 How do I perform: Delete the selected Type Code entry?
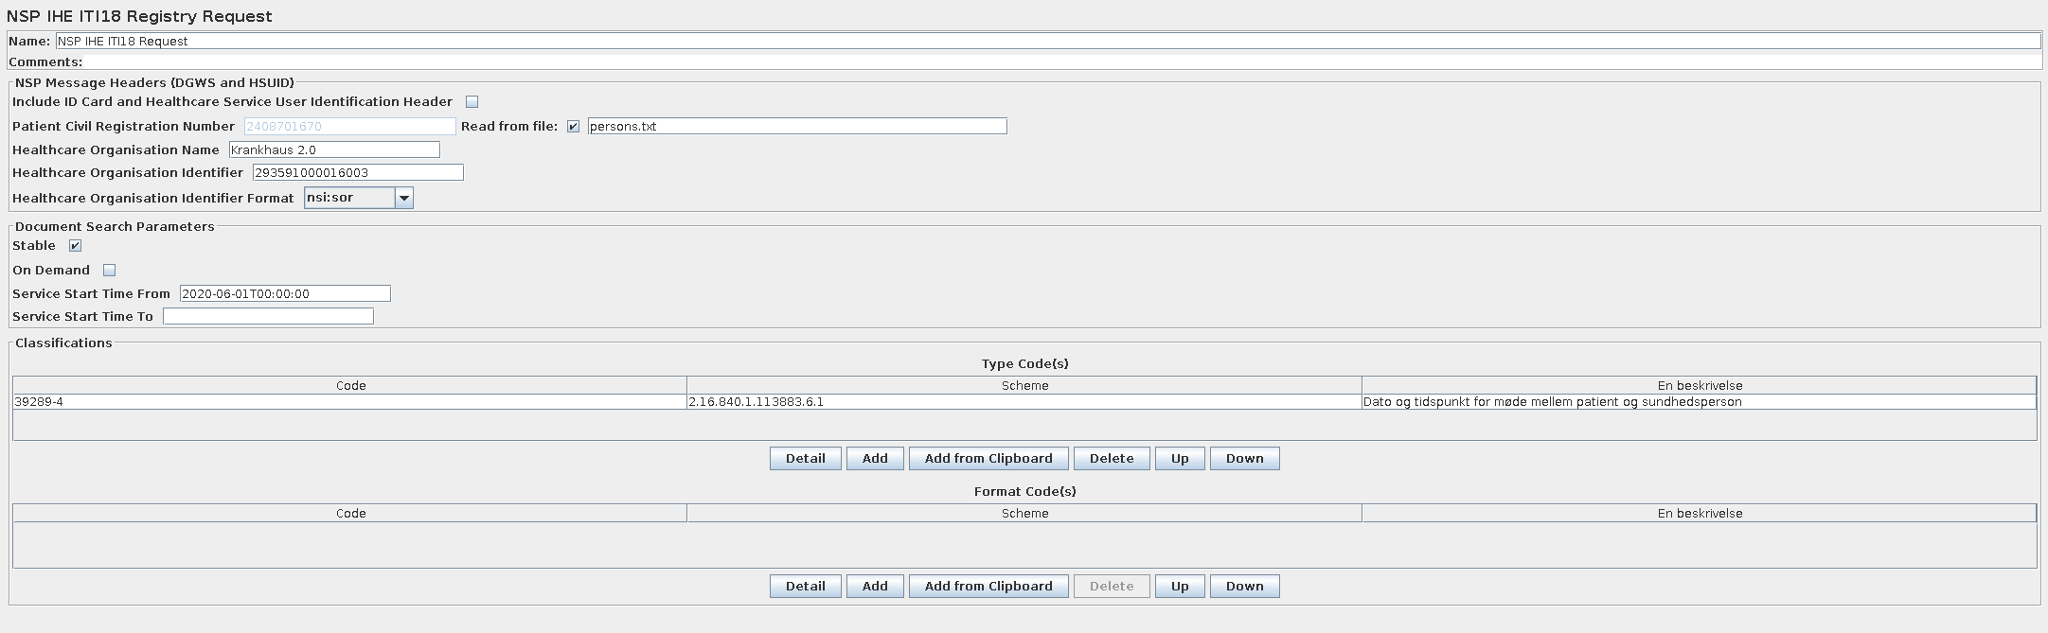point(1111,459)
